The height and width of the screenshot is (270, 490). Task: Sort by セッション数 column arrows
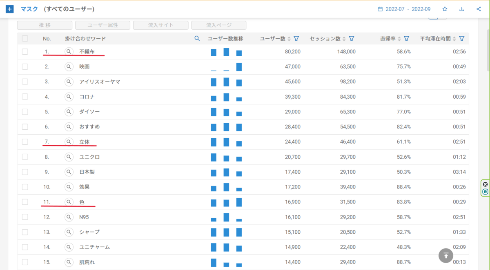tap(344, 39)
